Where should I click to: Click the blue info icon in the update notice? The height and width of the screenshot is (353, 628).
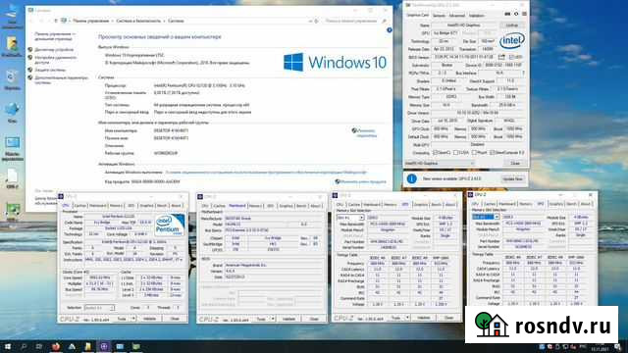(x=412, y=178)
